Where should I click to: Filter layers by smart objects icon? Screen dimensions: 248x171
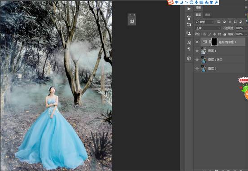click(241, 22)
